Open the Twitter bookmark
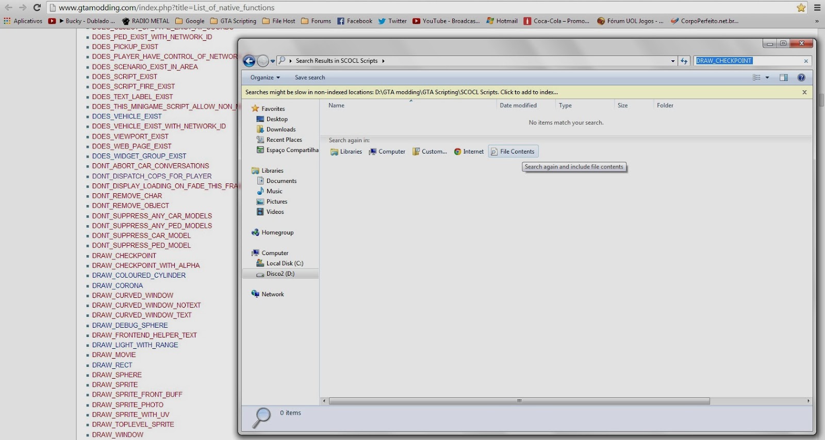The height and width of the screenshot is (440, 825). 392,21
